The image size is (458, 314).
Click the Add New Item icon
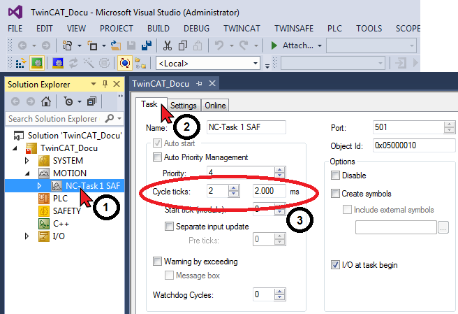[x=93, y=45]
